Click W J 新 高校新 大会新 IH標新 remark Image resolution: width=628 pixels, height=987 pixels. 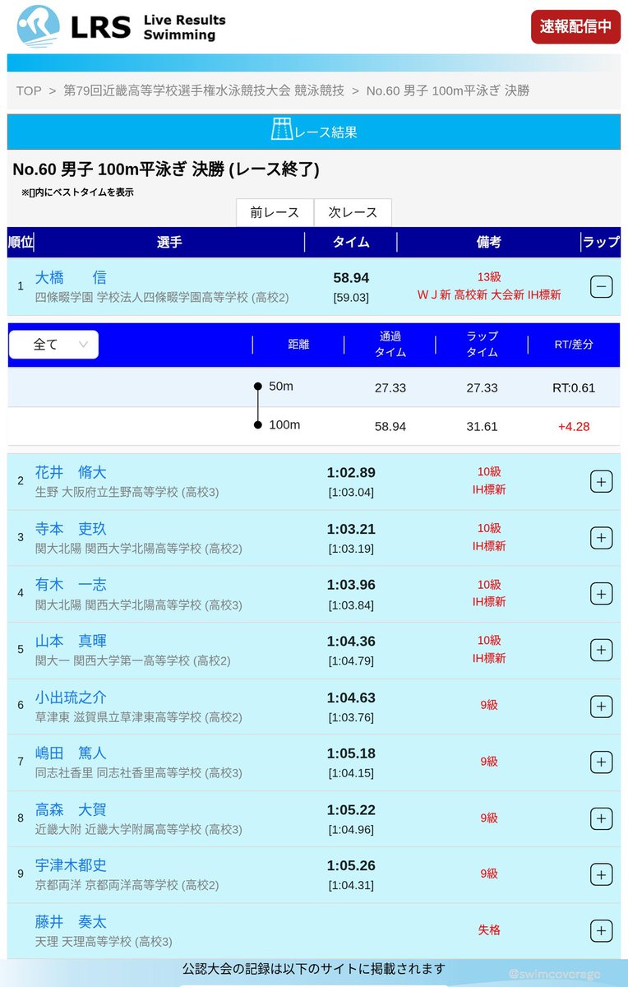pyautogui.click(x=489, y=294)
